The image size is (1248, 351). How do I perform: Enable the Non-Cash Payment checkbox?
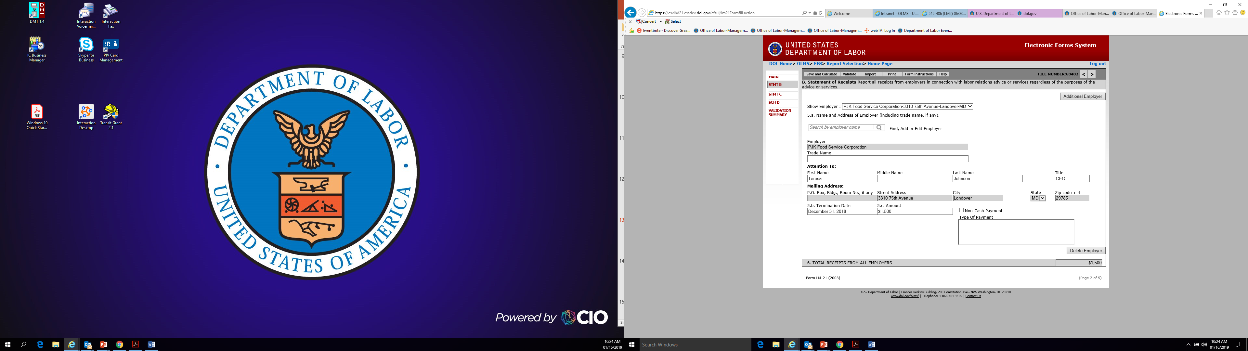(x=961, y=210)
